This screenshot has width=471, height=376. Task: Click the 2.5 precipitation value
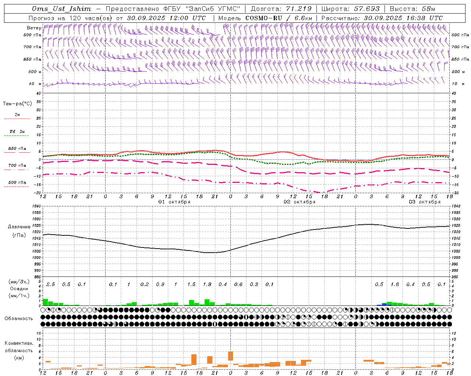click(50, 285)
